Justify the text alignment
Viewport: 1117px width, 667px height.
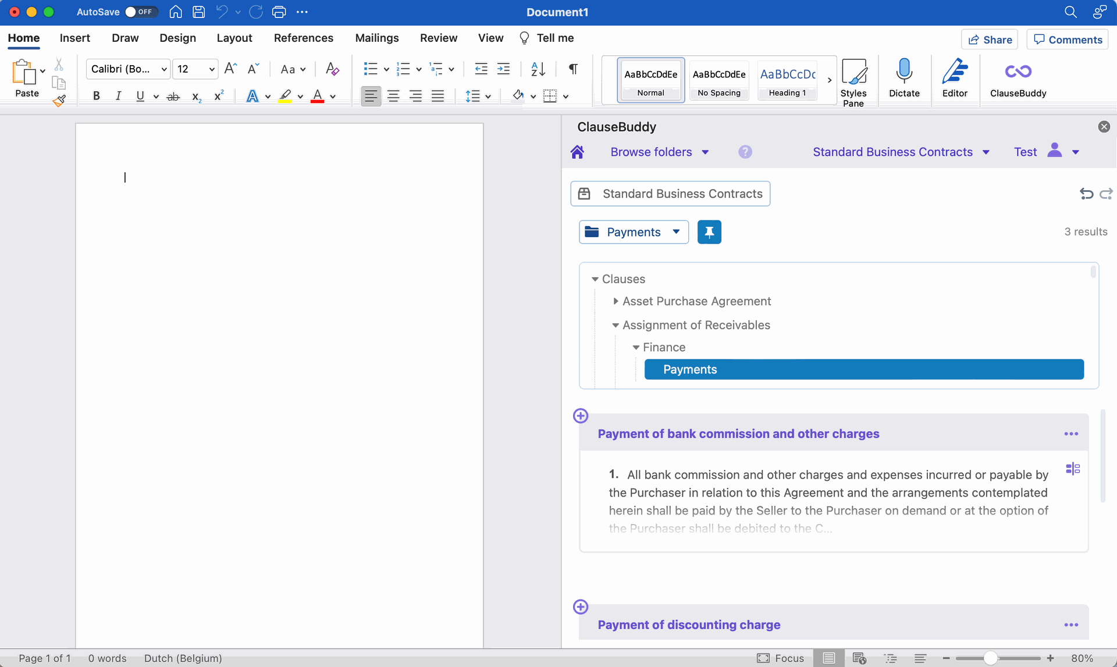(437, 96)
